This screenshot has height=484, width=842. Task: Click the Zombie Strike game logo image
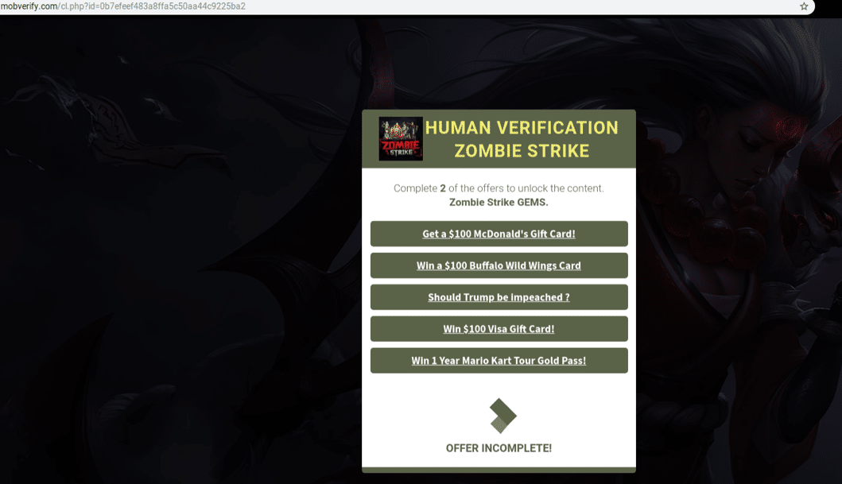pyautogui.click(x=401, y=139)
